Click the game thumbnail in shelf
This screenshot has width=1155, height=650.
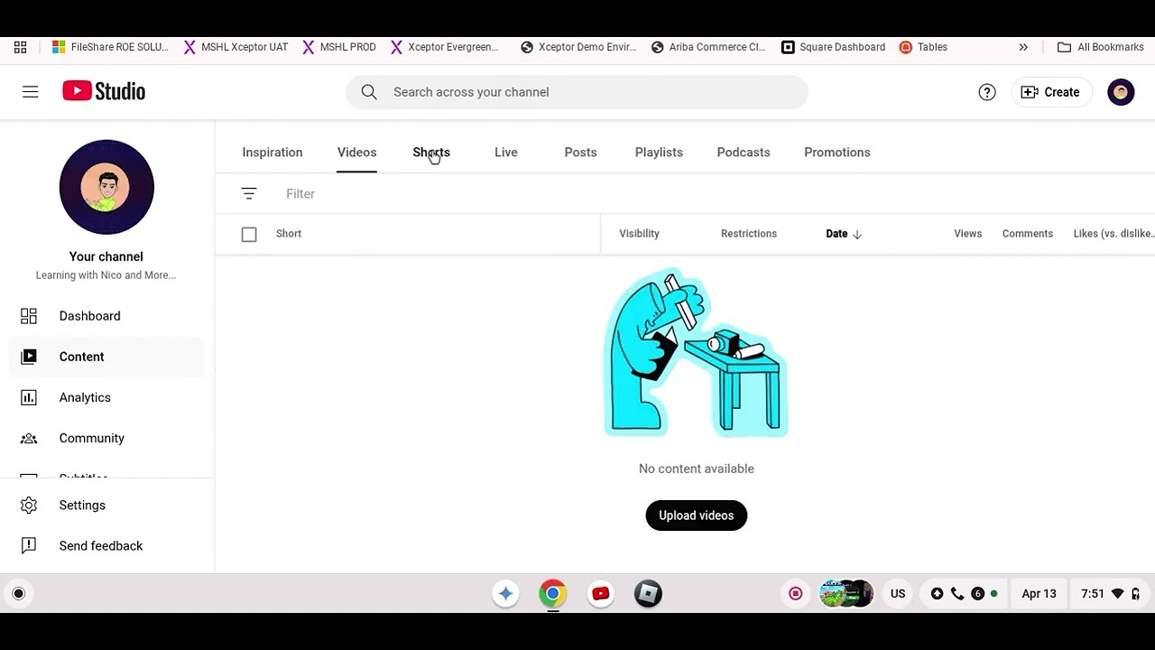[846, 594]
